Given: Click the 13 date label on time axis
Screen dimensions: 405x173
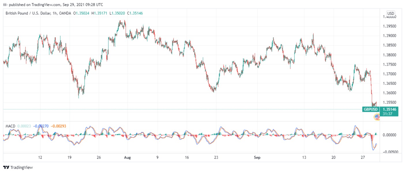Looking at the screenshot, I should pyautogui.click(x=304, y=157).
